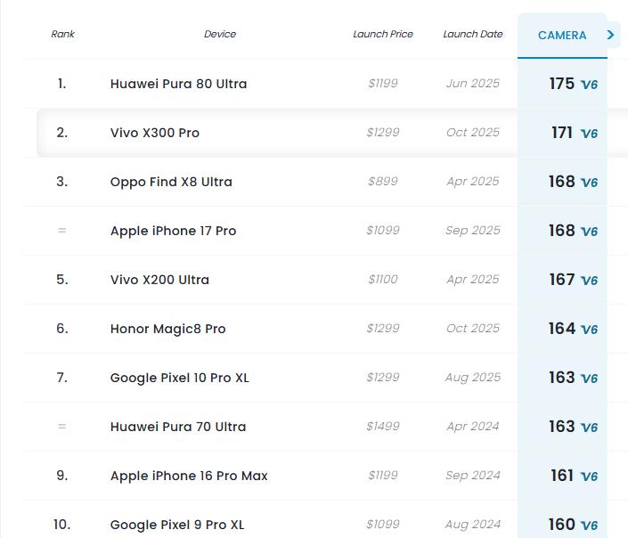Click the V6 badge for Vivo X200 Ultra

[x=589, y=281]
